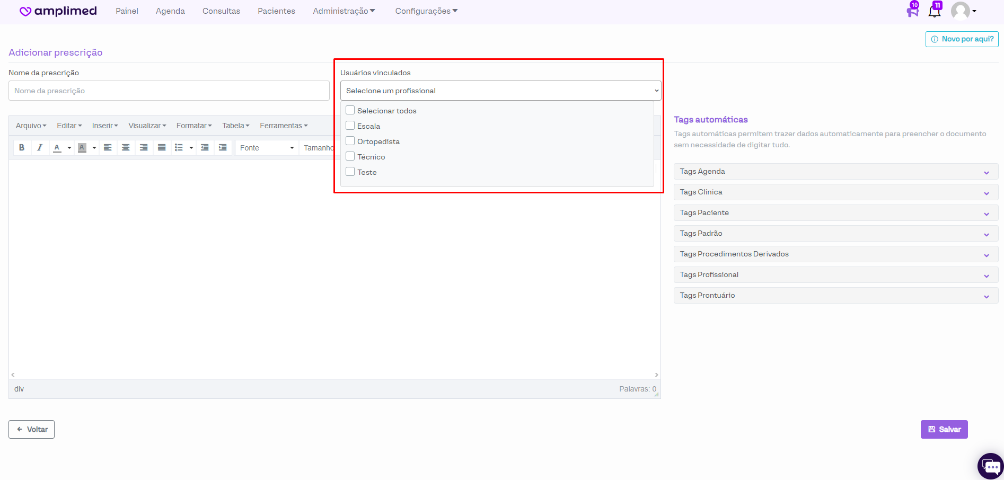This screenshot has width=1004, height=480.
Task: Open the notifications bell
Action: (x=934, y=11)
